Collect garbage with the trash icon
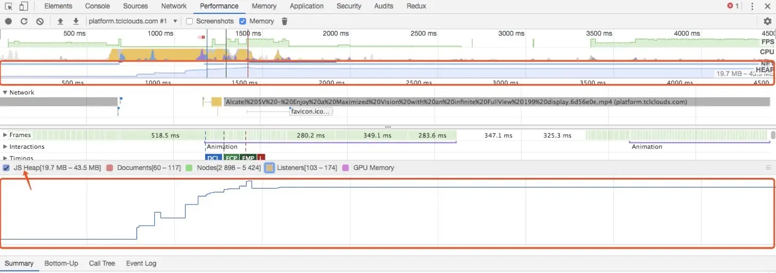Screen dimensions: 776x273 pos(284,21)
